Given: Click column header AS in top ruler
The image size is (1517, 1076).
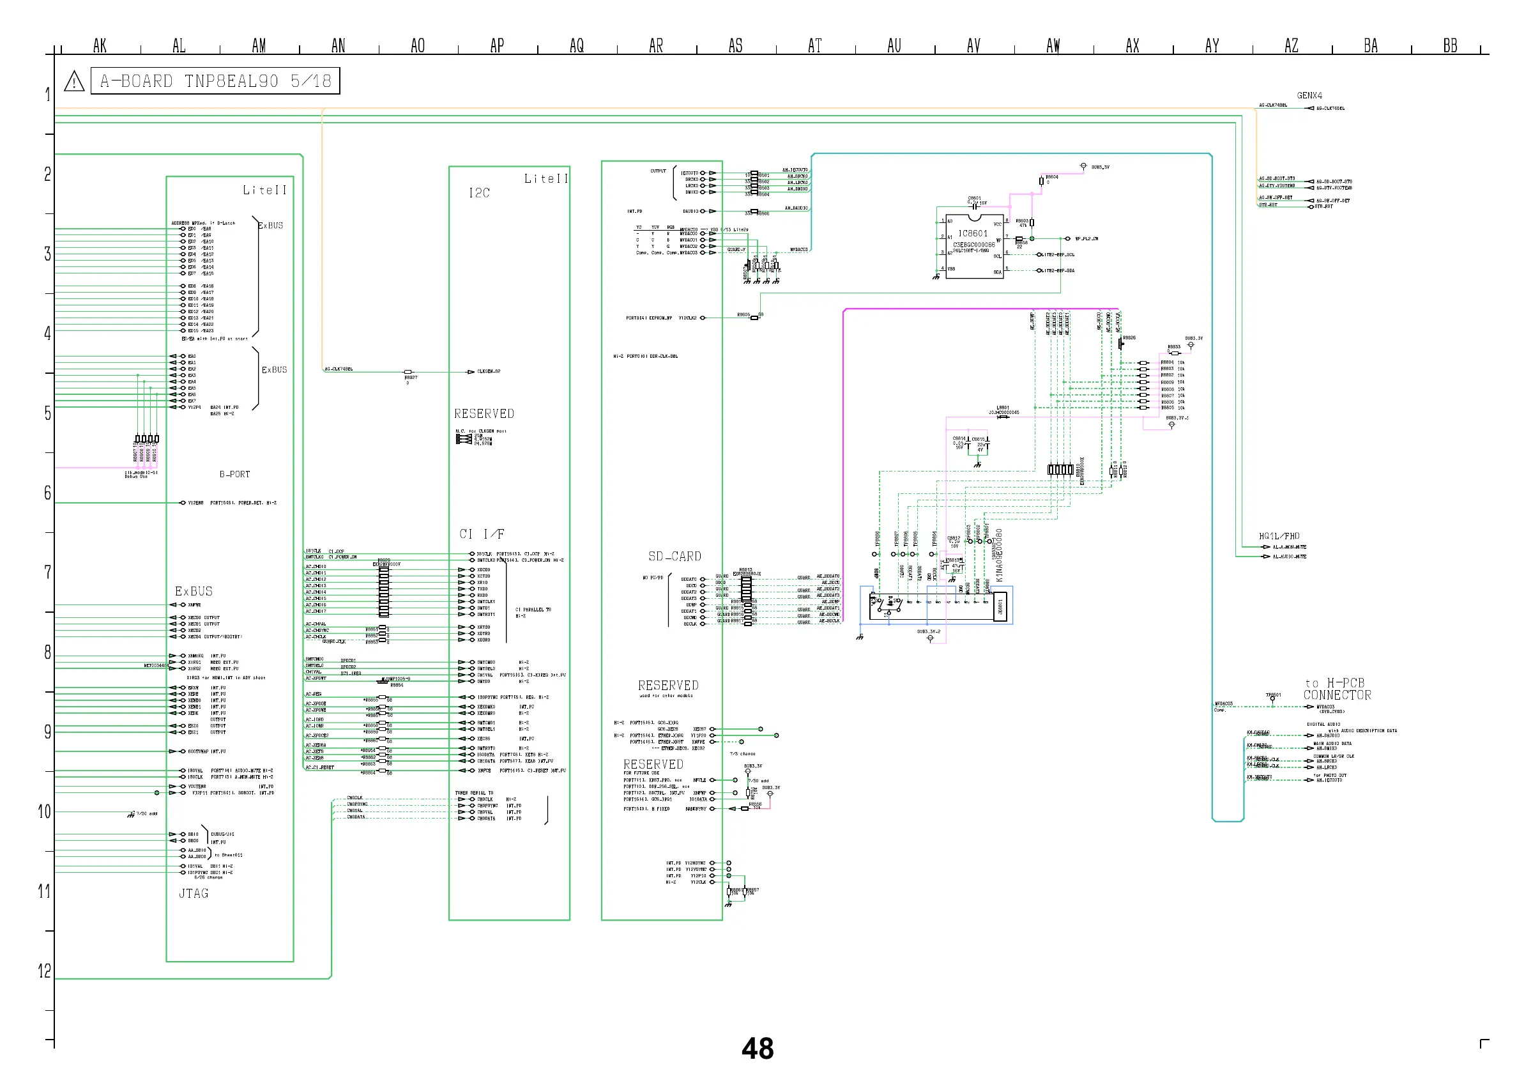Looking at the screenshot, I should [735, 46].
